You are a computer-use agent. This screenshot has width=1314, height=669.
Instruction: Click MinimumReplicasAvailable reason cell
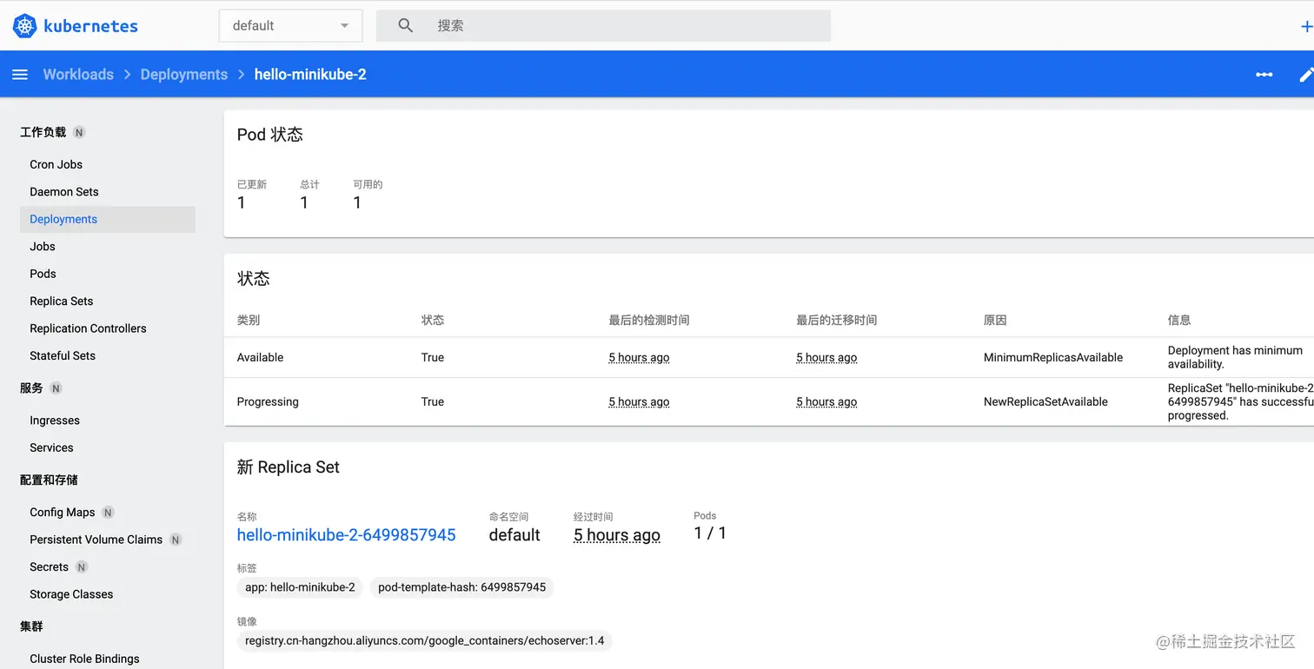click(x=1053, y=358)
